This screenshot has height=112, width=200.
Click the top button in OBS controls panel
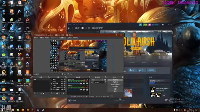coord(115,80)
